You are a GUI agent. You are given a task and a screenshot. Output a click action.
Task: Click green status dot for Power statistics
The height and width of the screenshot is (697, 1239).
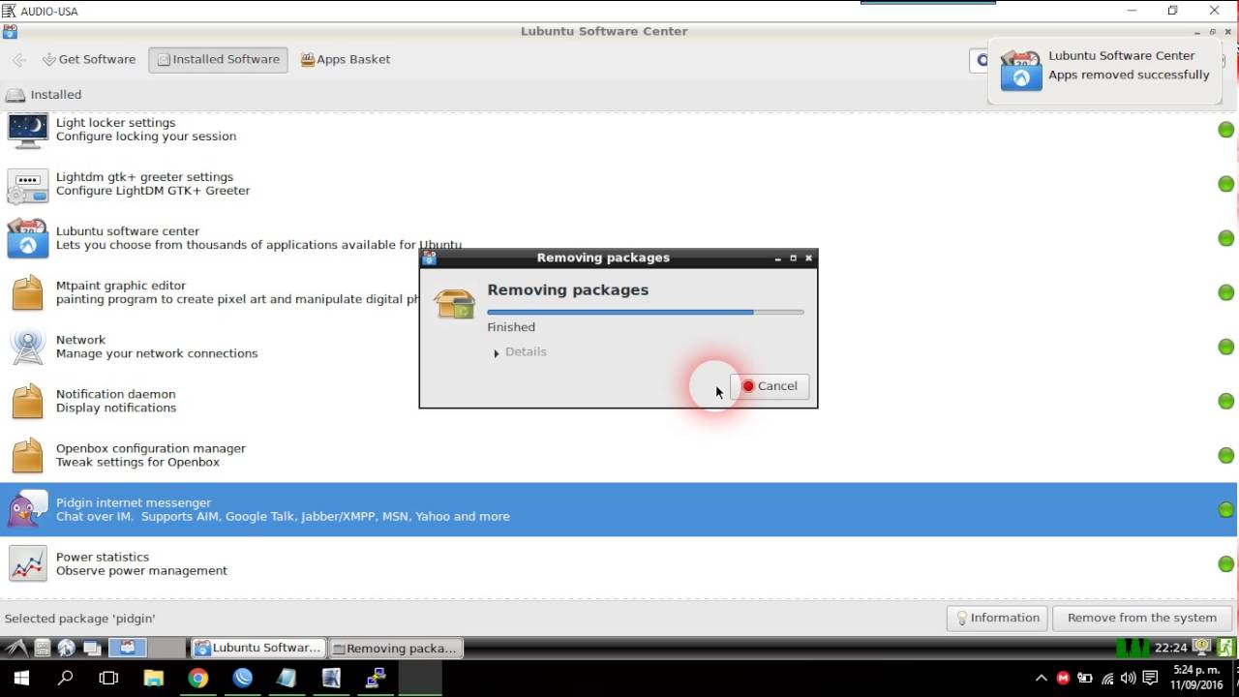(x=1225, y=563)
